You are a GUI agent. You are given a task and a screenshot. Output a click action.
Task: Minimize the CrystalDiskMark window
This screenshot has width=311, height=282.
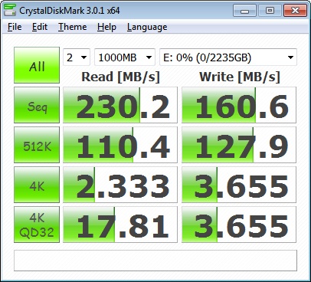244,11
